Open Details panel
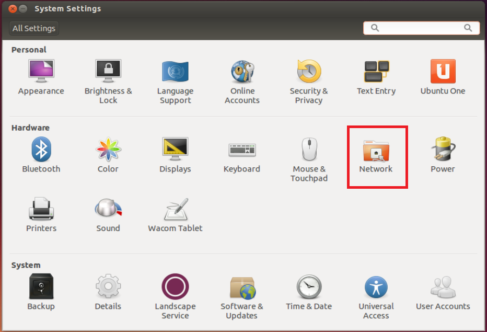The height and width of the screenshot is (332, 487). pos(108,292)
